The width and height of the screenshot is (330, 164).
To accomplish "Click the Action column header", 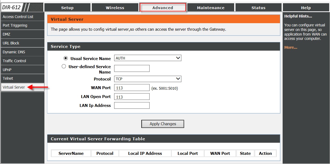I will 265,153.
